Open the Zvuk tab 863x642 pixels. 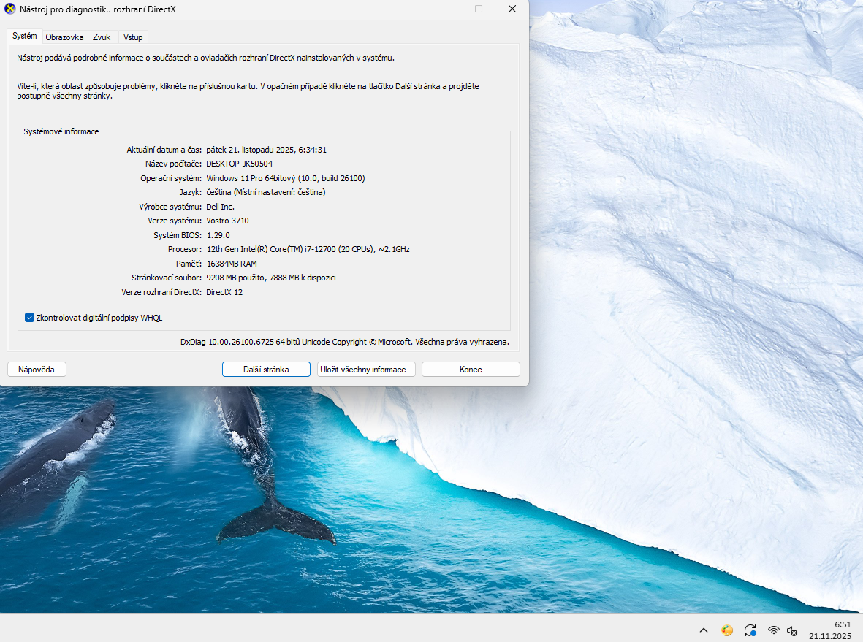[102, 37]
